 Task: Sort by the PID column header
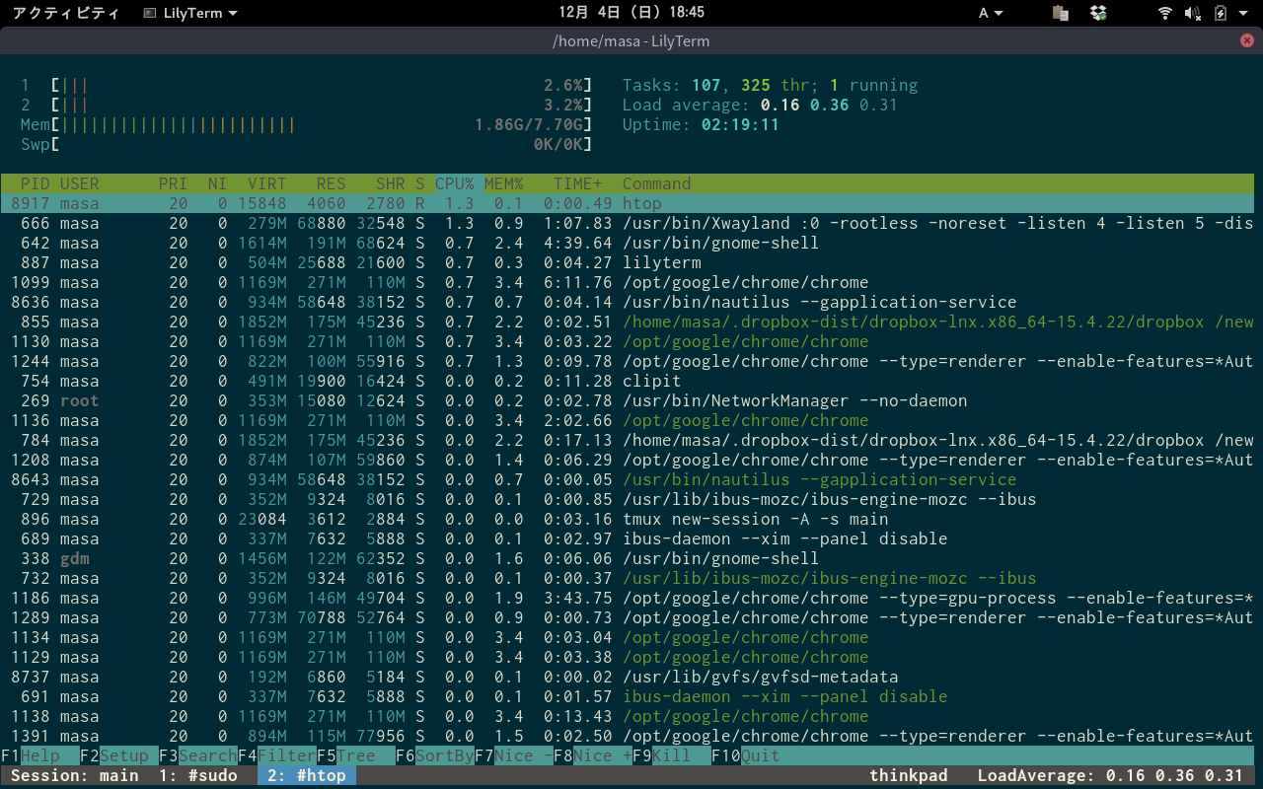click(36, 183)
